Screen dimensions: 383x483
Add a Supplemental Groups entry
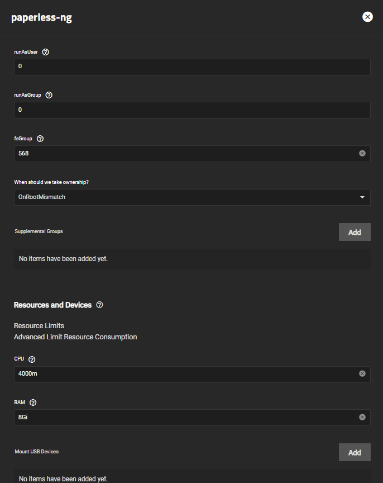pyautogui.click(x=355, y=232)
